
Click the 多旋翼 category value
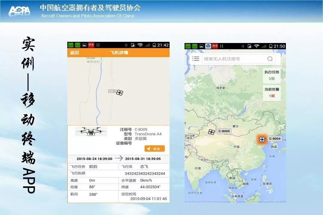tap(141, 139)
